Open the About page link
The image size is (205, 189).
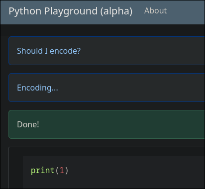[x=155, y=11]
